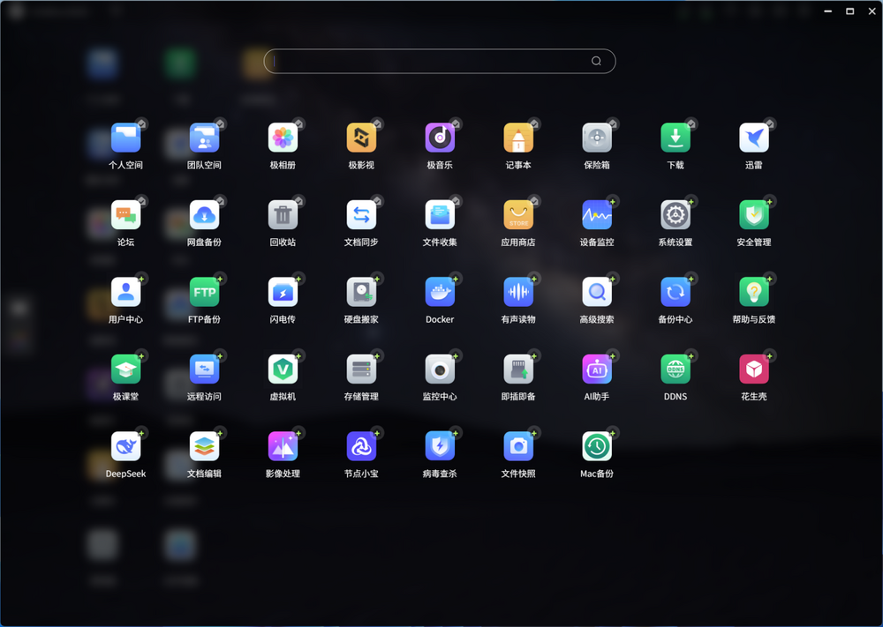This screenshot has width=883, height=627.
Task: Launch the DeepSeek app
Action: [x=125, y=446]
